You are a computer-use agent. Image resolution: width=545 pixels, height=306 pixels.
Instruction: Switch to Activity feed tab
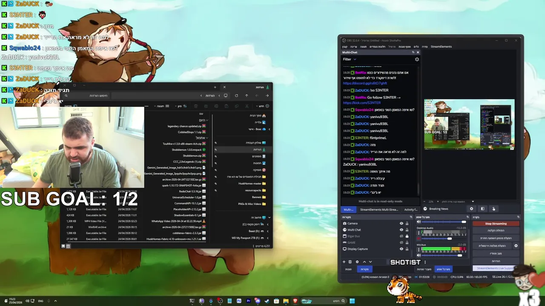tap(411, 210)
